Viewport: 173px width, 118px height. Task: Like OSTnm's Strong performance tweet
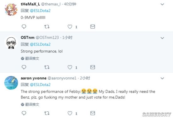tap(70, 67)
